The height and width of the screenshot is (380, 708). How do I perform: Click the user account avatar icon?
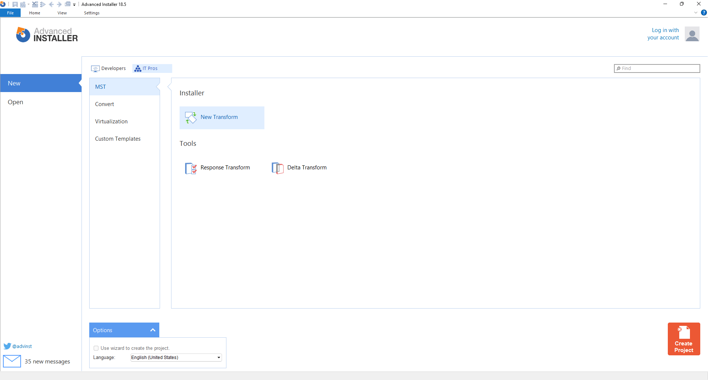pyautogui.click(x=692, y=34)
